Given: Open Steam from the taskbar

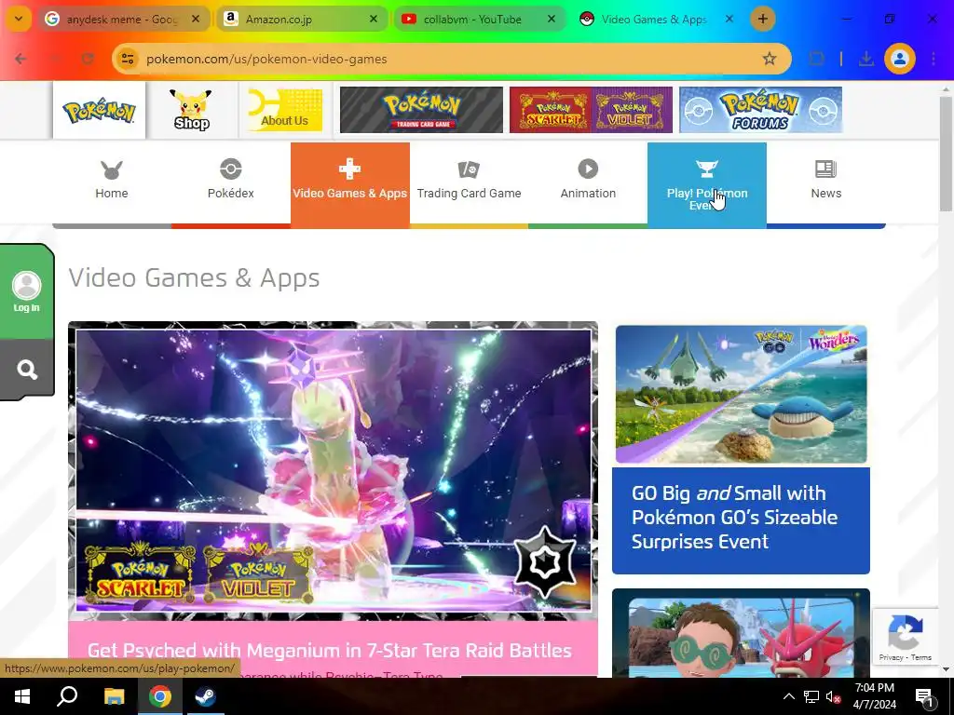Looking at the screenshot, I should pos(206,696).
